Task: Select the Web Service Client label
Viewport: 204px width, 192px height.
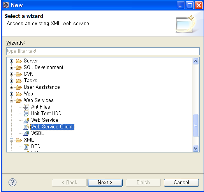Action: pos(52,127)
